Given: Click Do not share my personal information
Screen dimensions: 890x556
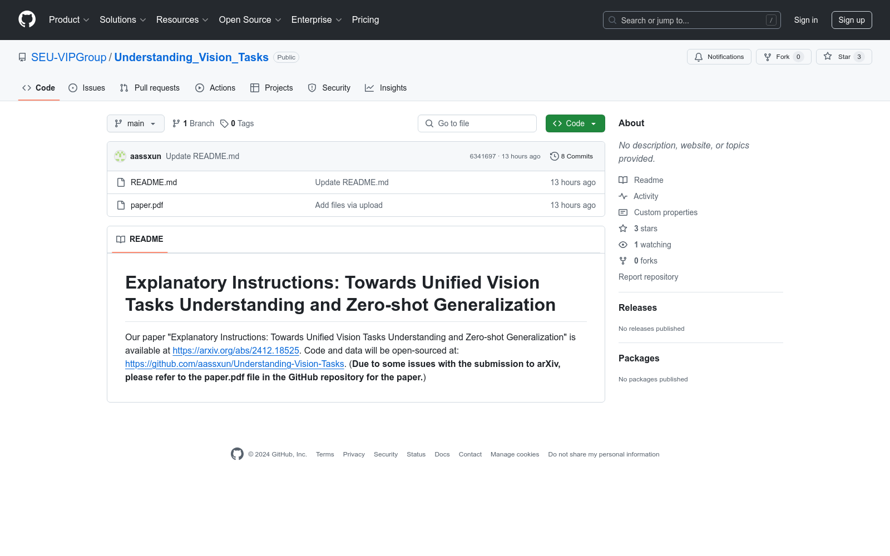Looking at the screenshot, I should point(604,454).
